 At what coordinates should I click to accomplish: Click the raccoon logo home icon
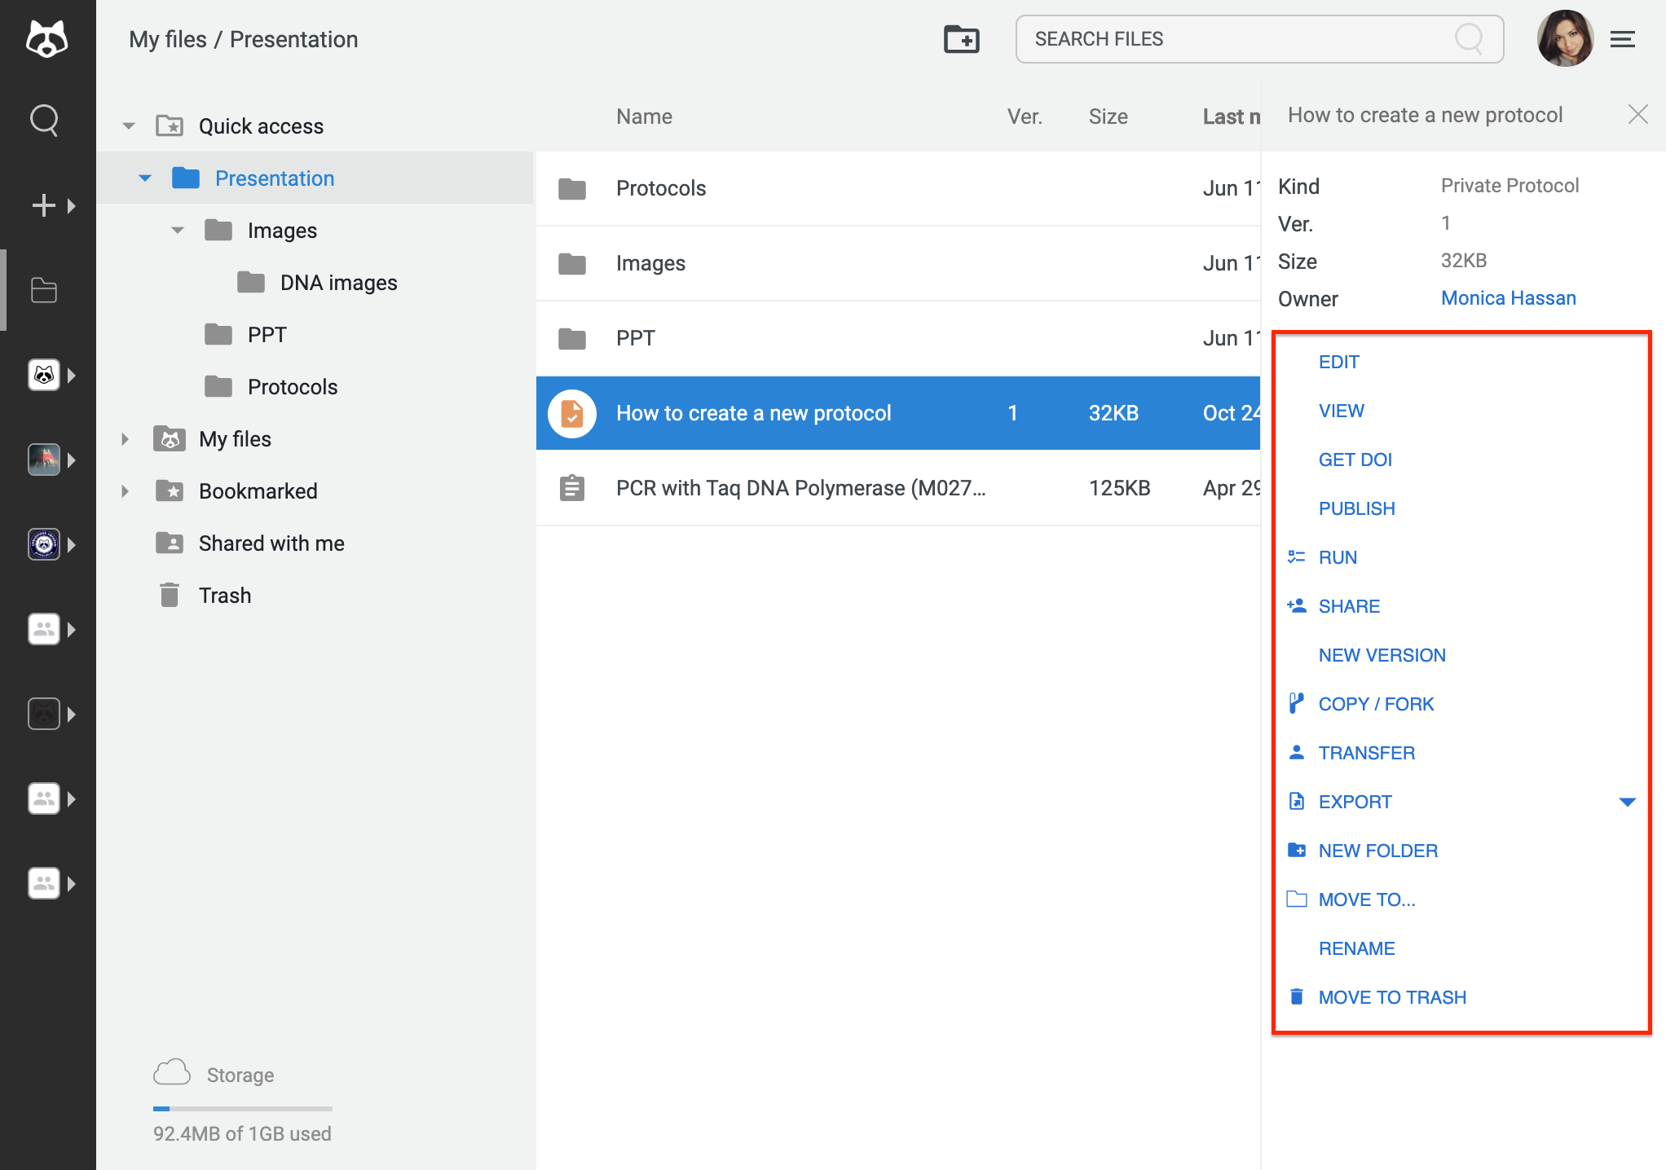coord(46,39)
